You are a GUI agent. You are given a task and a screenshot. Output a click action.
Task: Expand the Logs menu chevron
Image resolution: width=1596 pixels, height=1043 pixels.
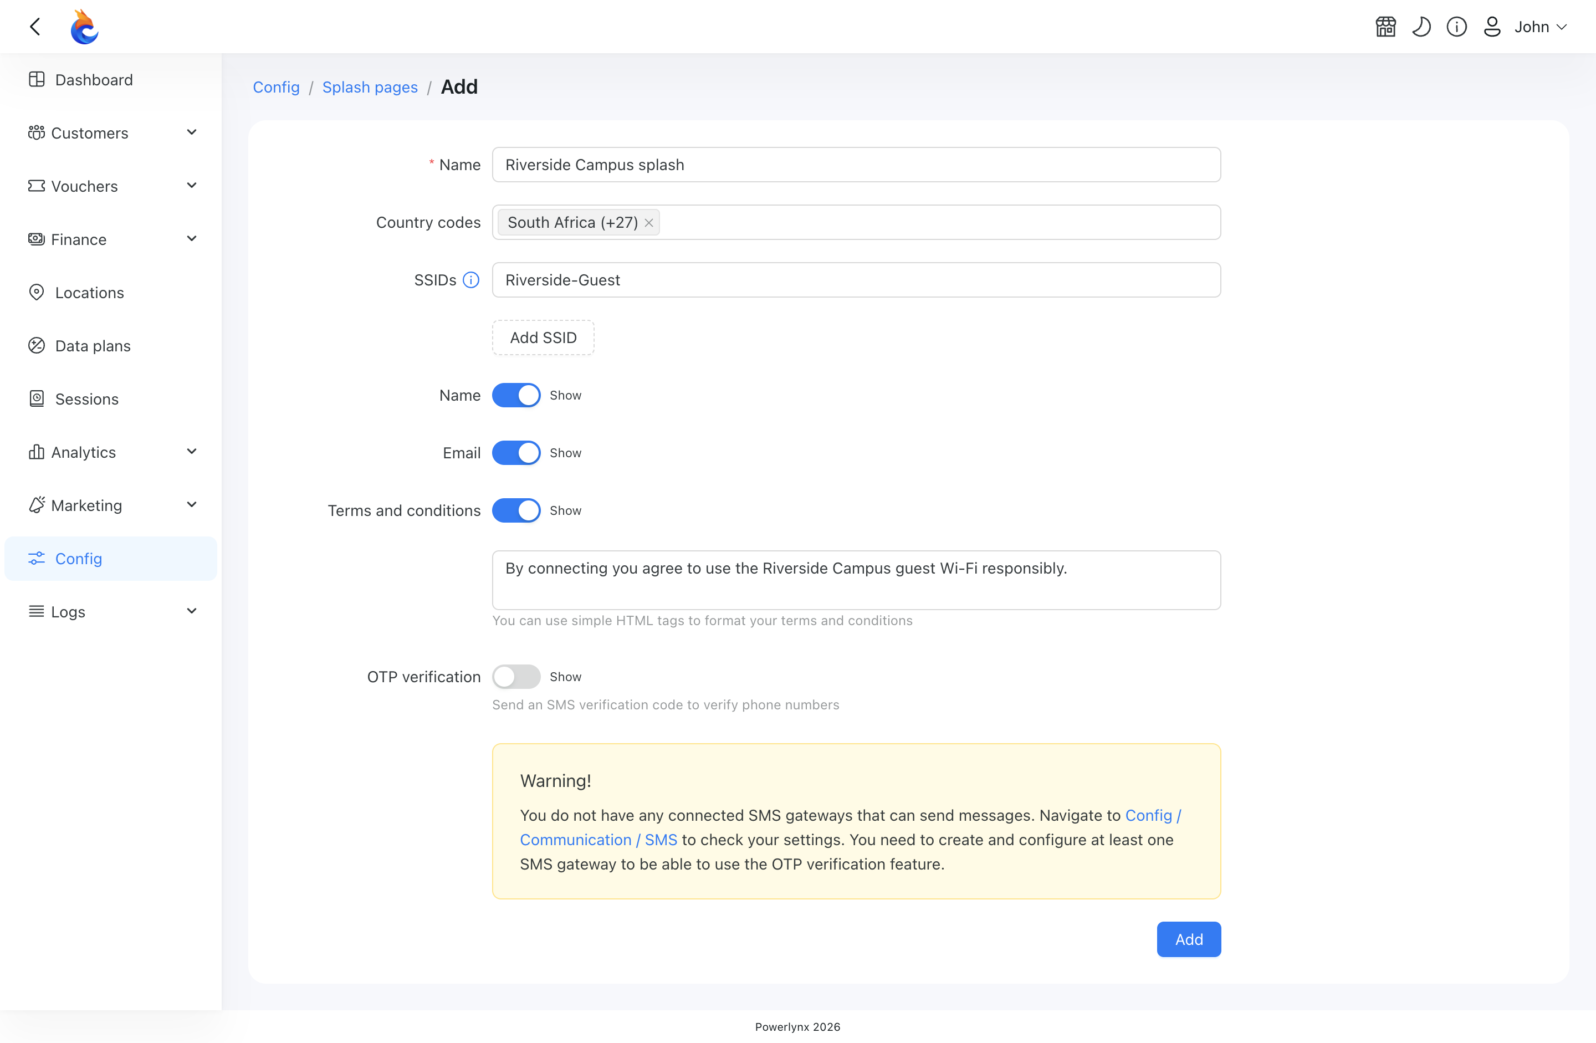click(x=192, y=611)
